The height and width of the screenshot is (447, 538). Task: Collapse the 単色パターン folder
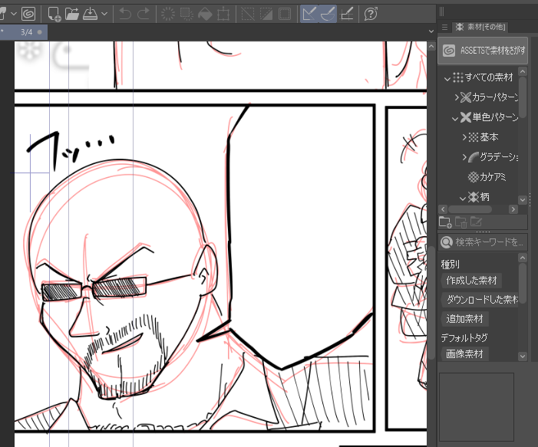click(455, 118)
